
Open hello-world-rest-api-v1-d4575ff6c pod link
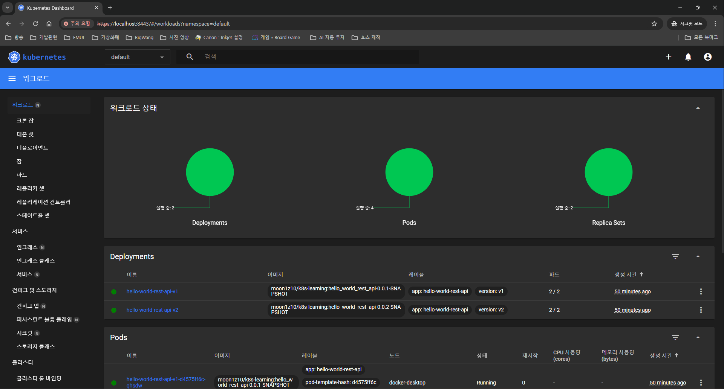pos(166,382)
